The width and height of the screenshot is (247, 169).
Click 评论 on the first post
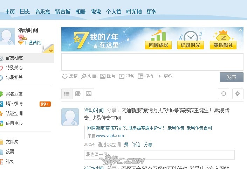pos(136,145)
